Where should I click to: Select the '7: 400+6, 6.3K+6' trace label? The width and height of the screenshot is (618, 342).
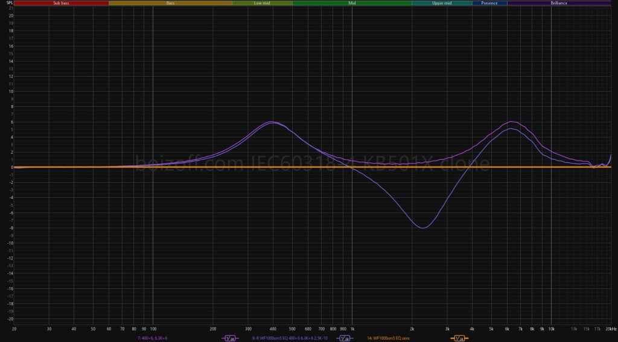[153, 338]
